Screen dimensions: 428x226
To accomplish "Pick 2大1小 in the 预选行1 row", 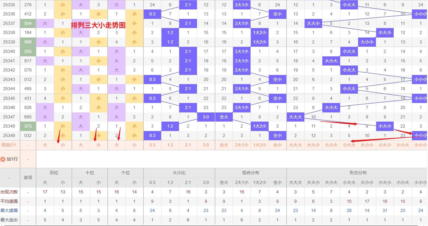I will (242, 145).
